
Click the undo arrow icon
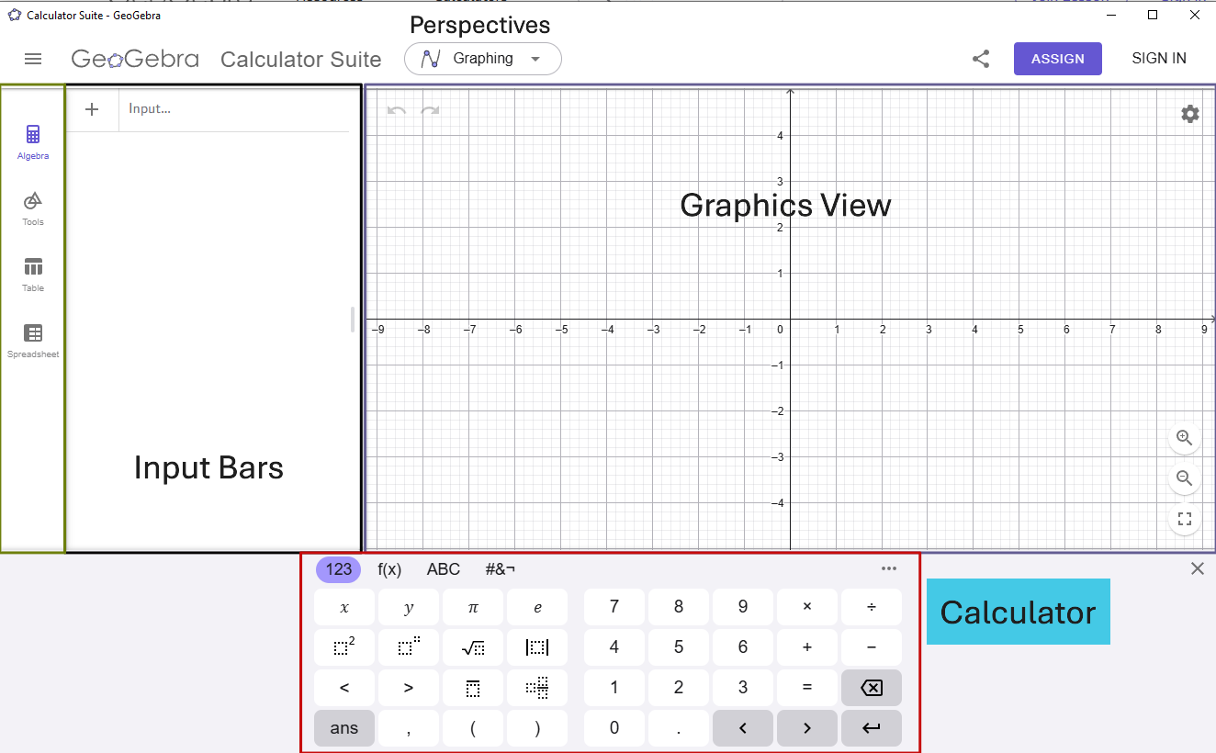395,109
